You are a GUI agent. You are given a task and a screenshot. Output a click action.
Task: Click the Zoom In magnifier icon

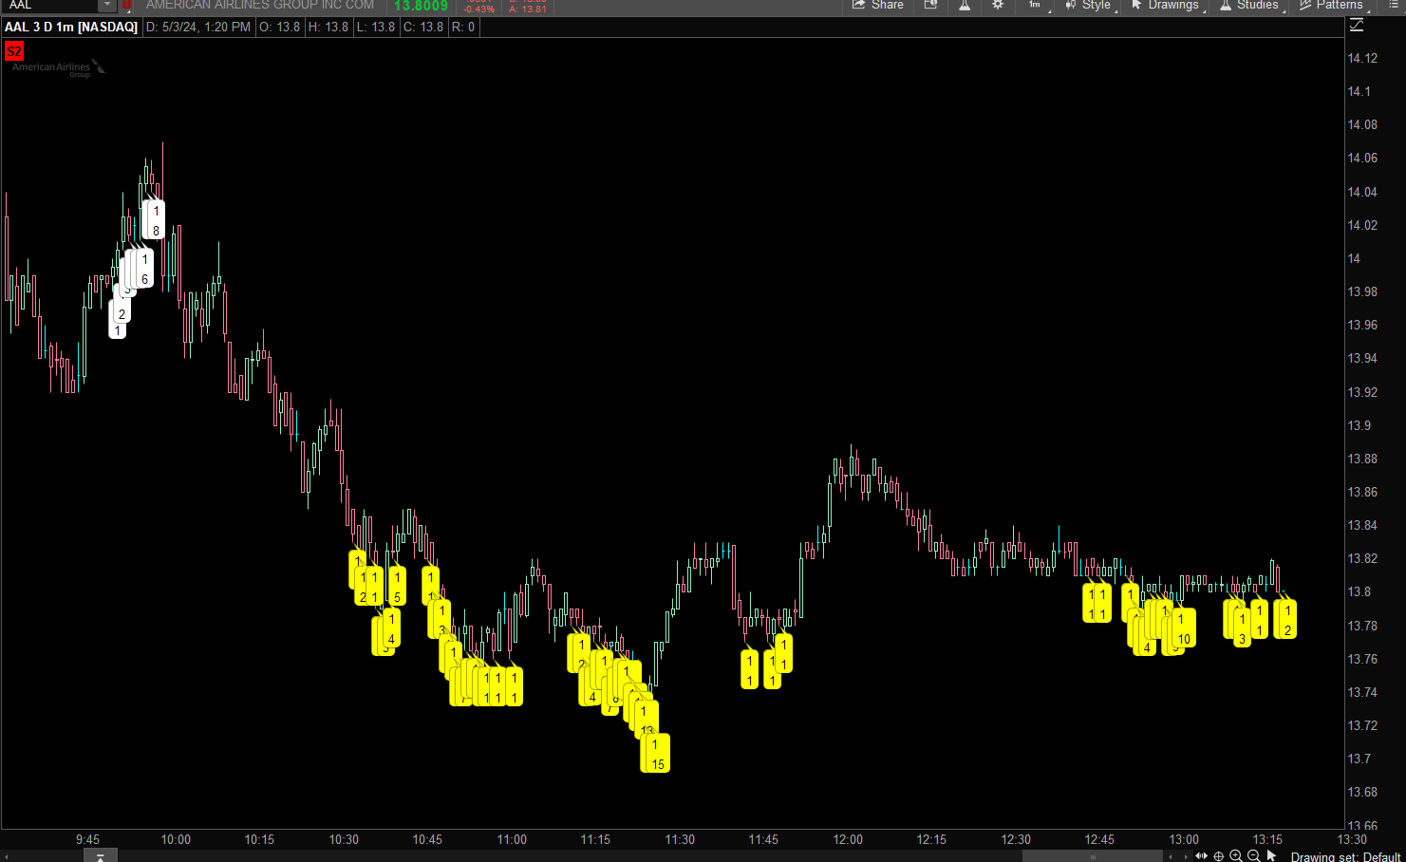(x=1236, y=856)
